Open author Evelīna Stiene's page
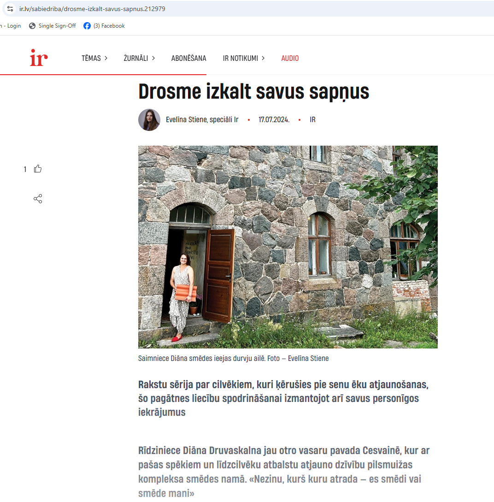Screen dimensions: 494x502 (202, 120)
